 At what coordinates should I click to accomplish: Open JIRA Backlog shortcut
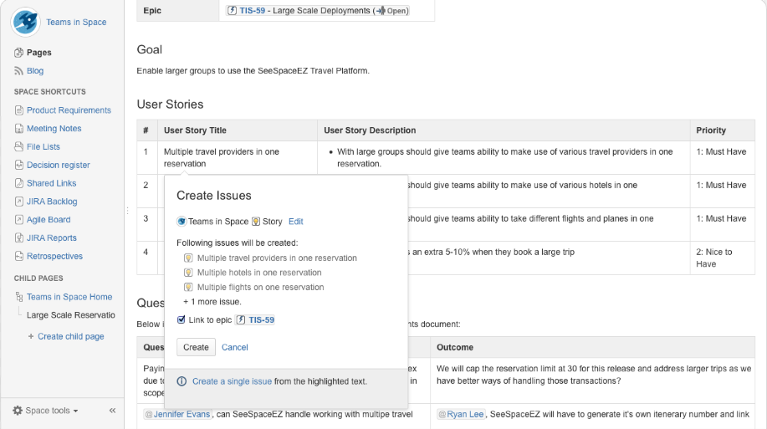[x=52, y=201]
